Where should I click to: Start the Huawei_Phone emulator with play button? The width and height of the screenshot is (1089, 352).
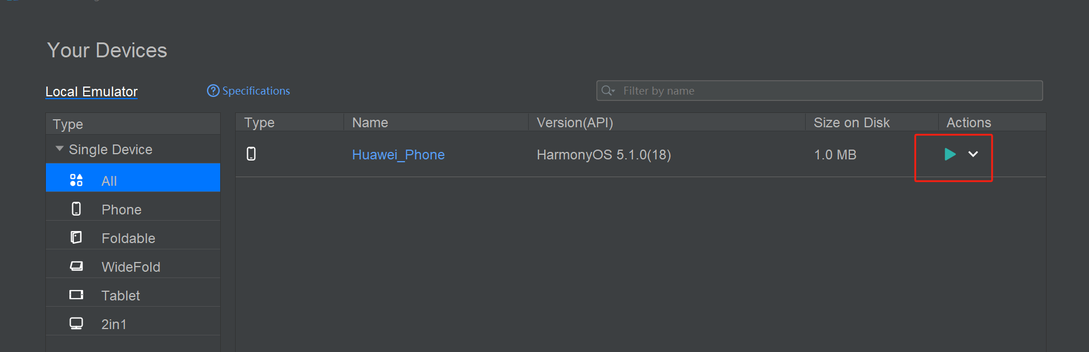tap(950, 154)
